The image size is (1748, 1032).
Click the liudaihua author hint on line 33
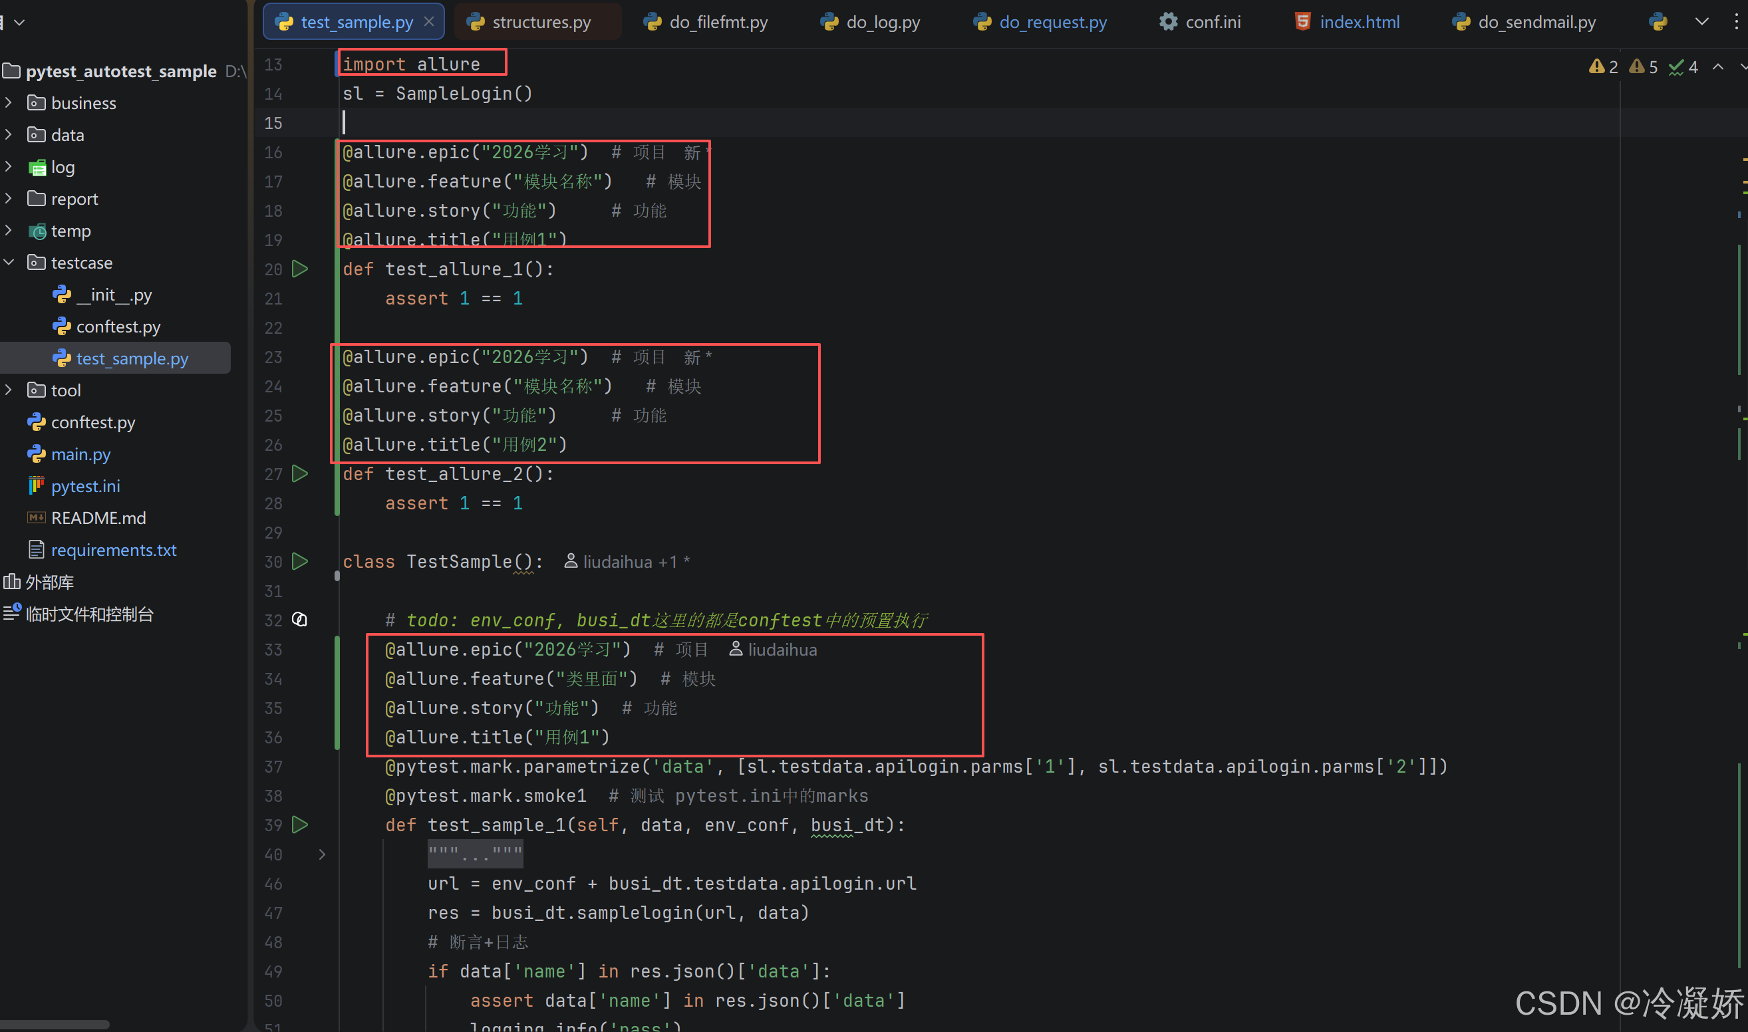[x=773, y=650]
